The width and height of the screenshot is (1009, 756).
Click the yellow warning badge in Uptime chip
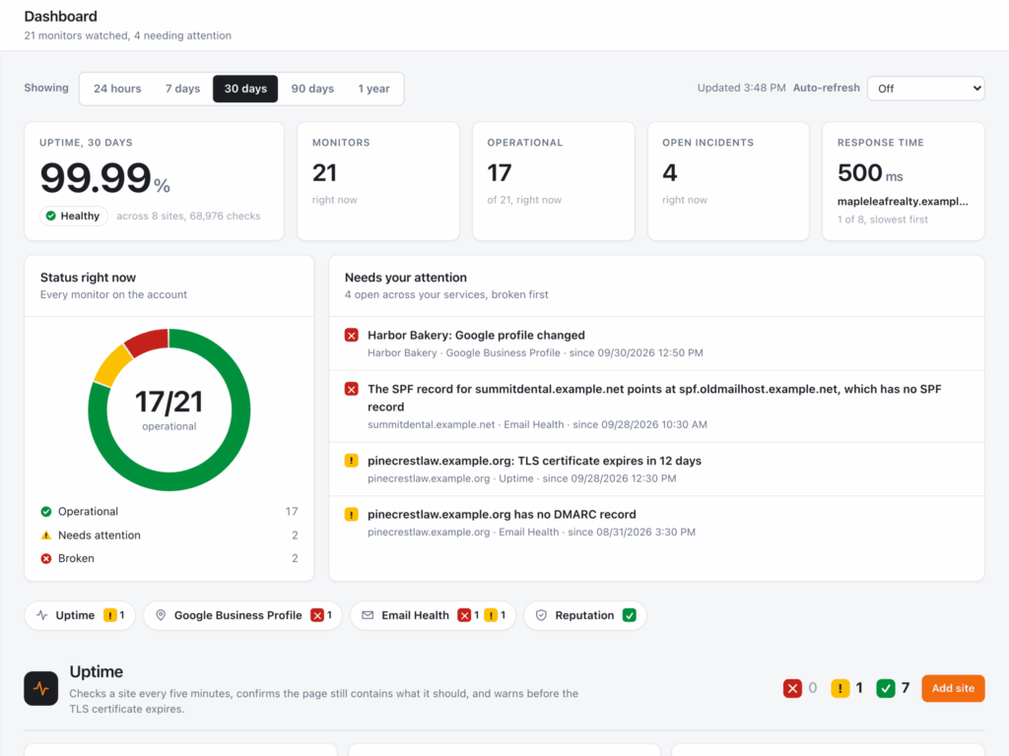pos(110,615)
